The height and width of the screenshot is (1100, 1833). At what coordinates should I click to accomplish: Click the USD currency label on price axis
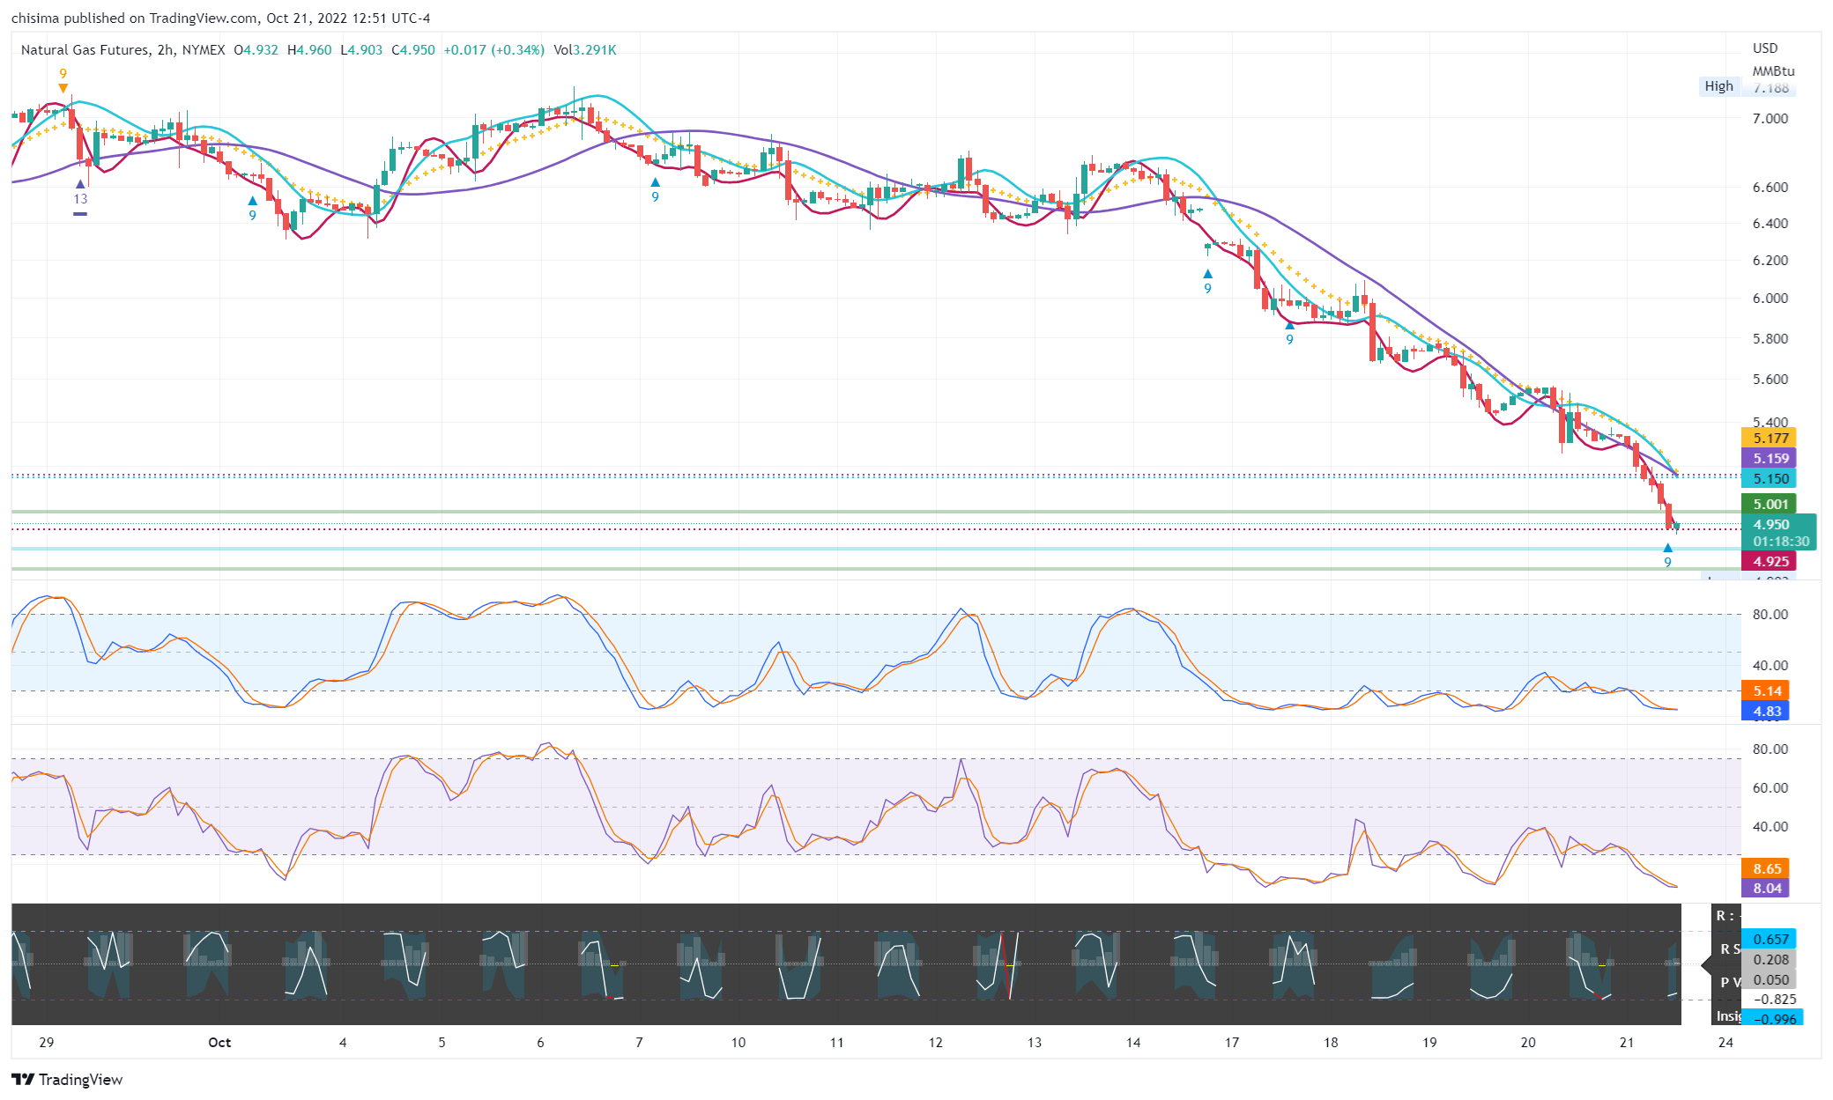[x=1764, y=48]
